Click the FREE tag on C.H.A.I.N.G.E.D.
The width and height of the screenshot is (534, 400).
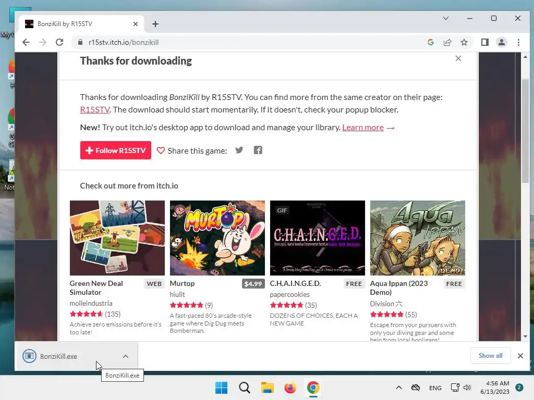354,284
